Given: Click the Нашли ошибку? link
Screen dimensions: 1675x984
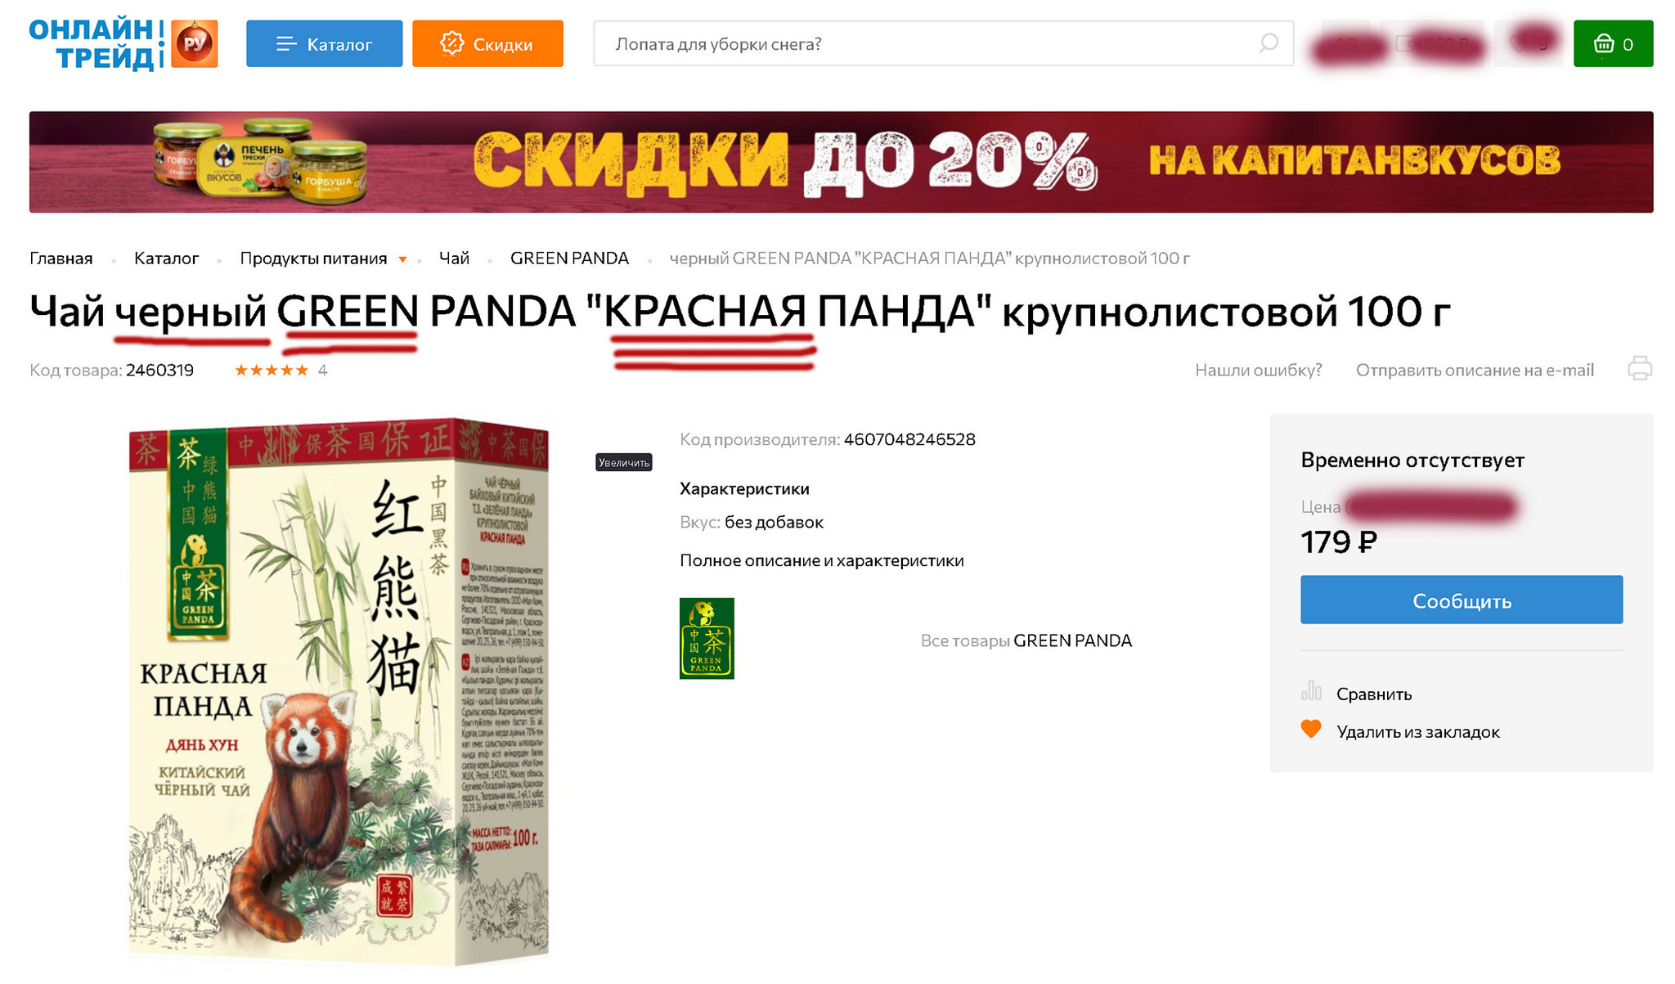Looking at the screenshot, I should [1258, 370].
